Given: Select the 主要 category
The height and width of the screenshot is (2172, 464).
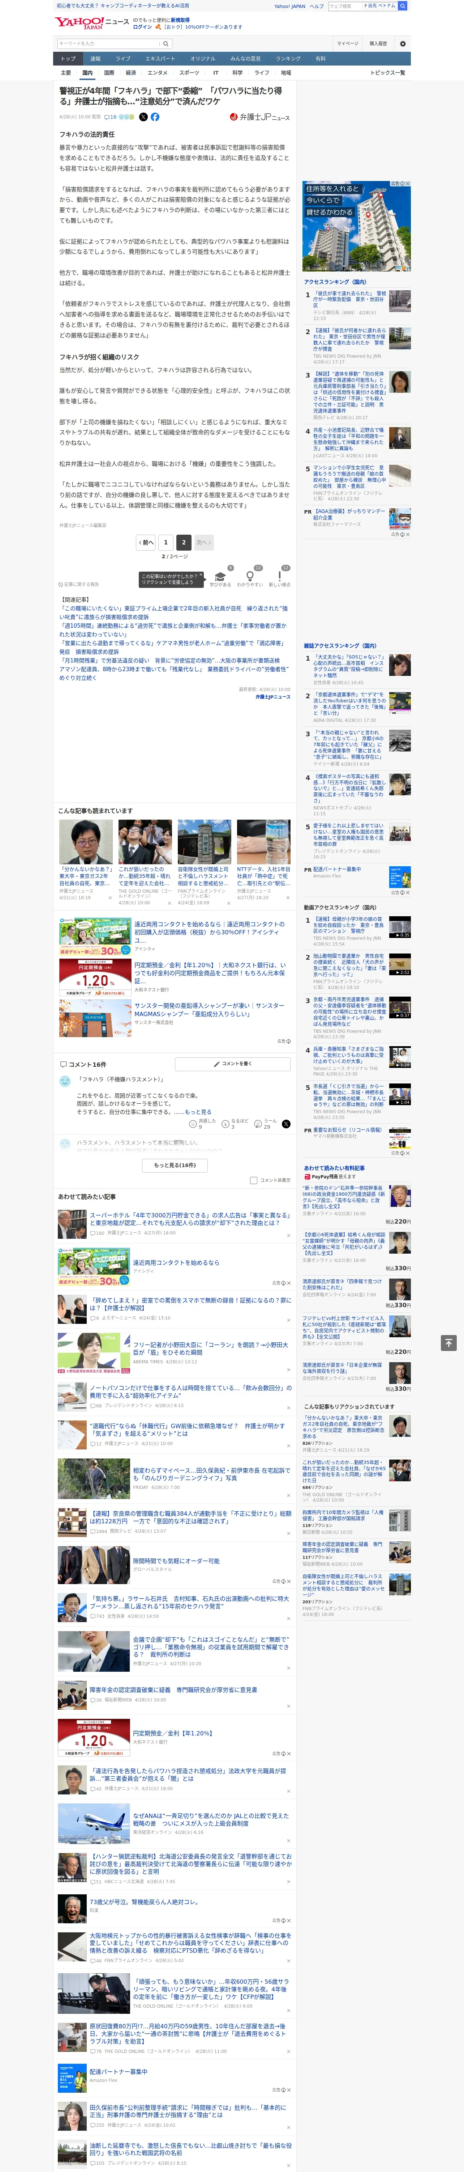Looking at the screenshot, I should (66, 72).
